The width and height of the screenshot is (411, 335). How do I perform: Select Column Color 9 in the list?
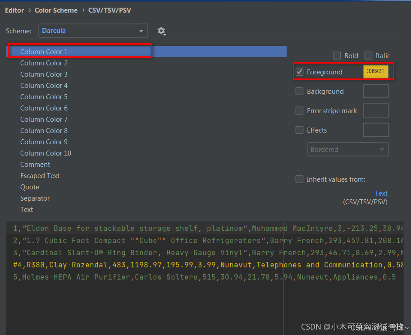click(x=146, y=142)
